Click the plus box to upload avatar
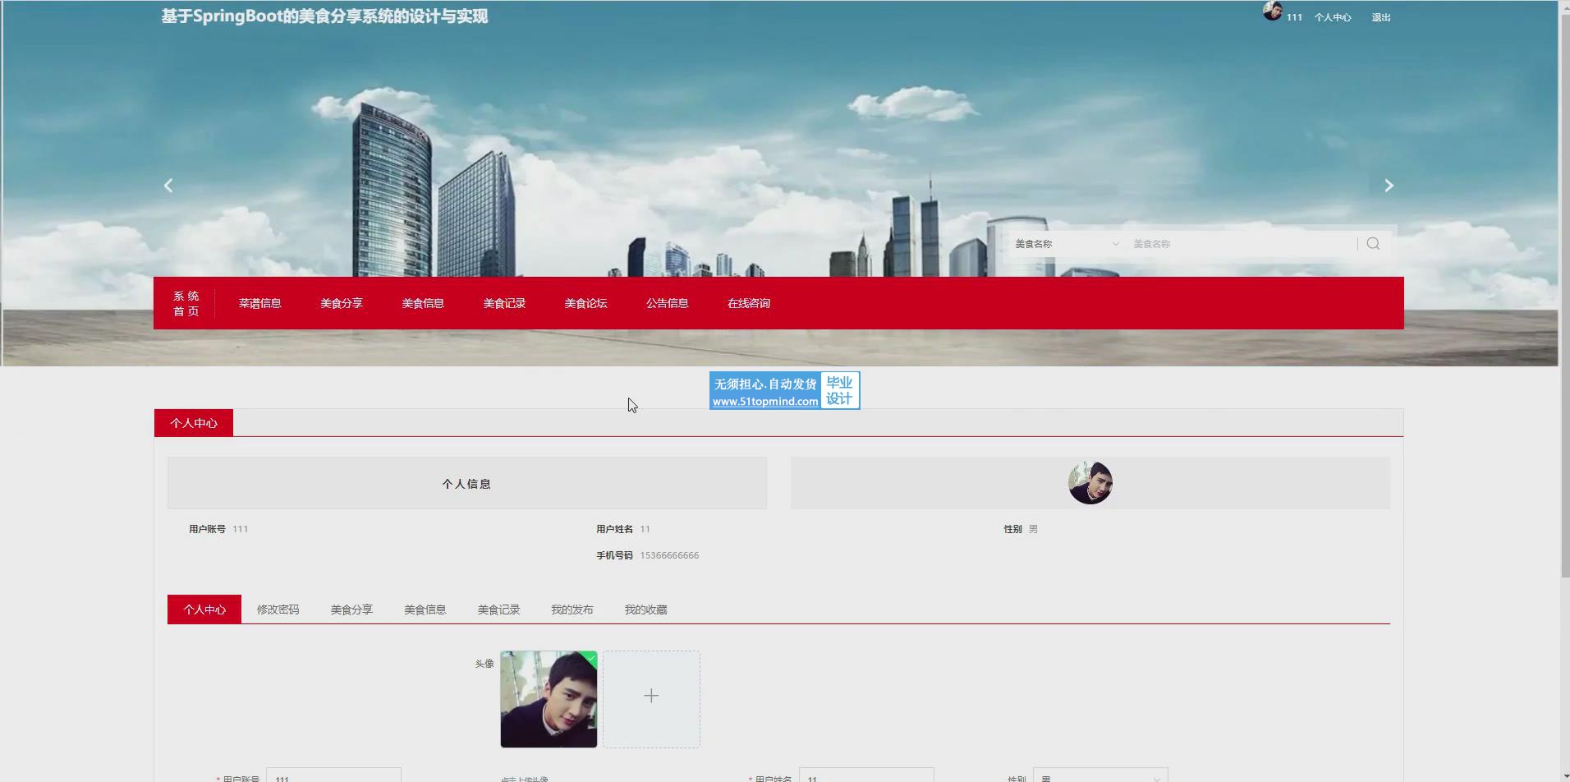This screenshot has width=1570, height=782. tap(651, 699)
